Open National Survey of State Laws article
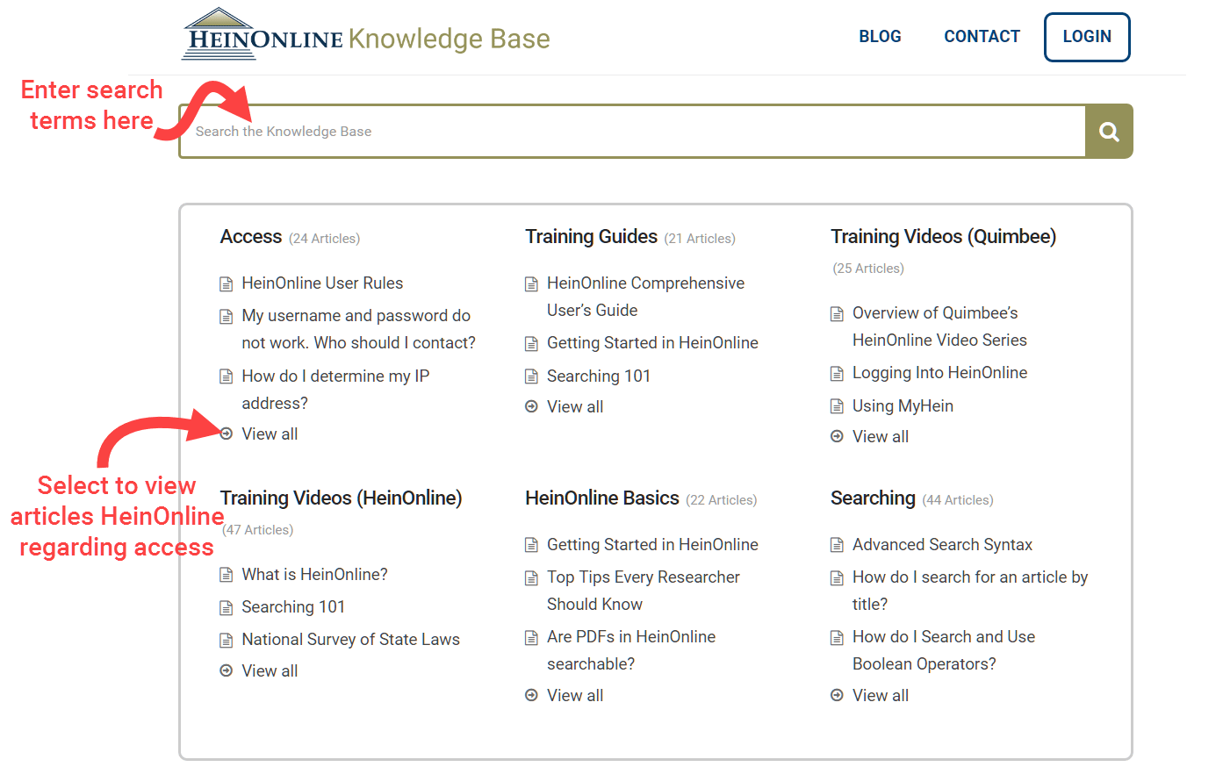1223x774 pixels. click(350, 640)
